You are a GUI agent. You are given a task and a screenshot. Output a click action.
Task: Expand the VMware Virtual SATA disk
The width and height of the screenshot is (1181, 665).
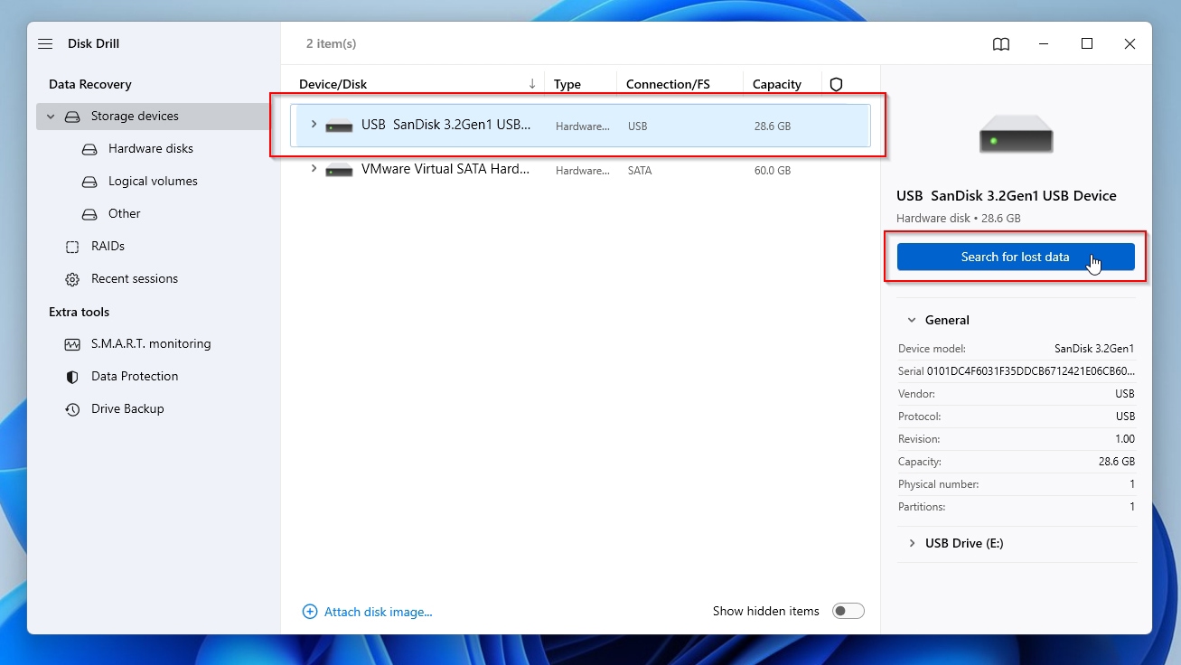pos(313,170)
